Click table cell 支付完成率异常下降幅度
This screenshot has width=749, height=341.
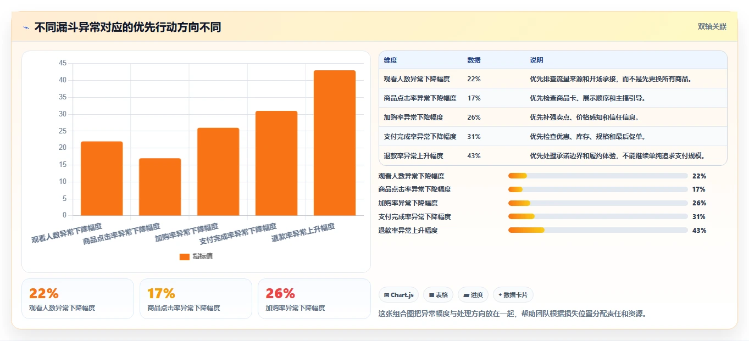pyautogui.click(x=420, y=137)
